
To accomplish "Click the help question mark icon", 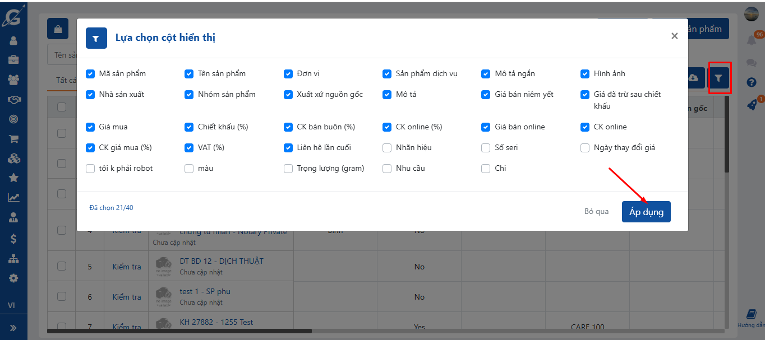I will (752, 82).
